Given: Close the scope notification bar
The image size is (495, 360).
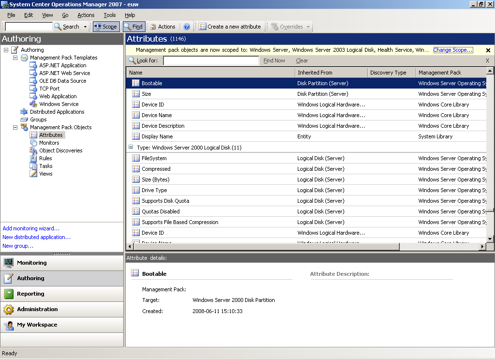Looking at the screenshot, I should point(488,50).
